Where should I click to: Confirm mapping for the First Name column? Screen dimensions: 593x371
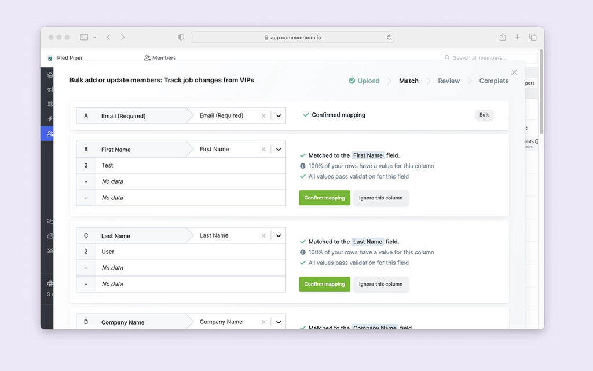324,198
